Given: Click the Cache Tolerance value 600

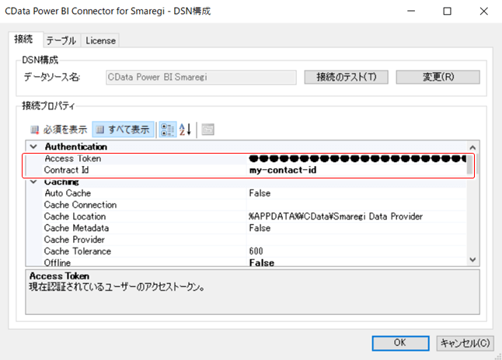Looking at the screenshot, I should (256, 251).
